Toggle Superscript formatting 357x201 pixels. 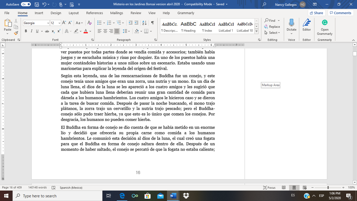click(x=59, y=31)
